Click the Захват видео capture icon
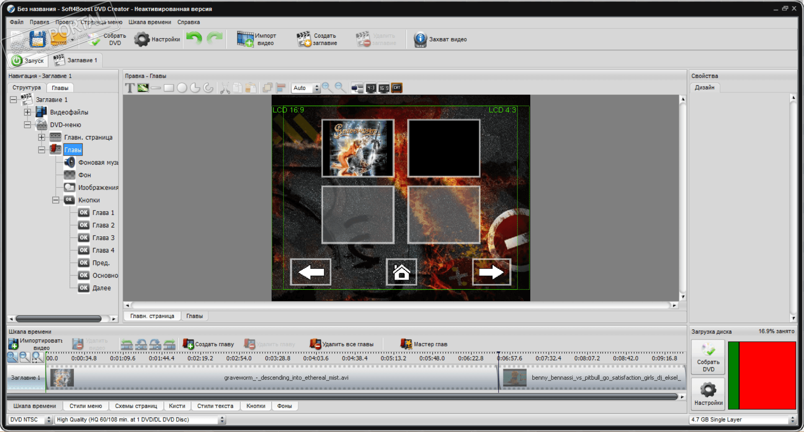The height and width of the screenshot is (432, 804). pyautogui.click(x=420, y=39)
